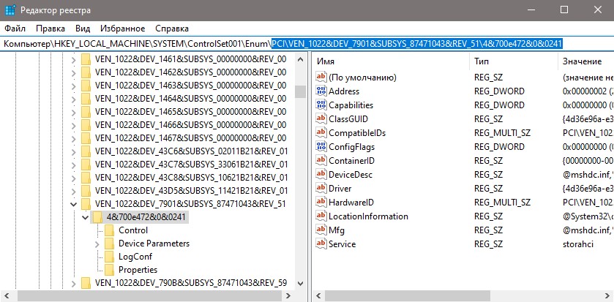Click folder icon of VEN_1022&DEV_1467 key
614x302 pixels.
pyautogui.click(x=86, y=138)
